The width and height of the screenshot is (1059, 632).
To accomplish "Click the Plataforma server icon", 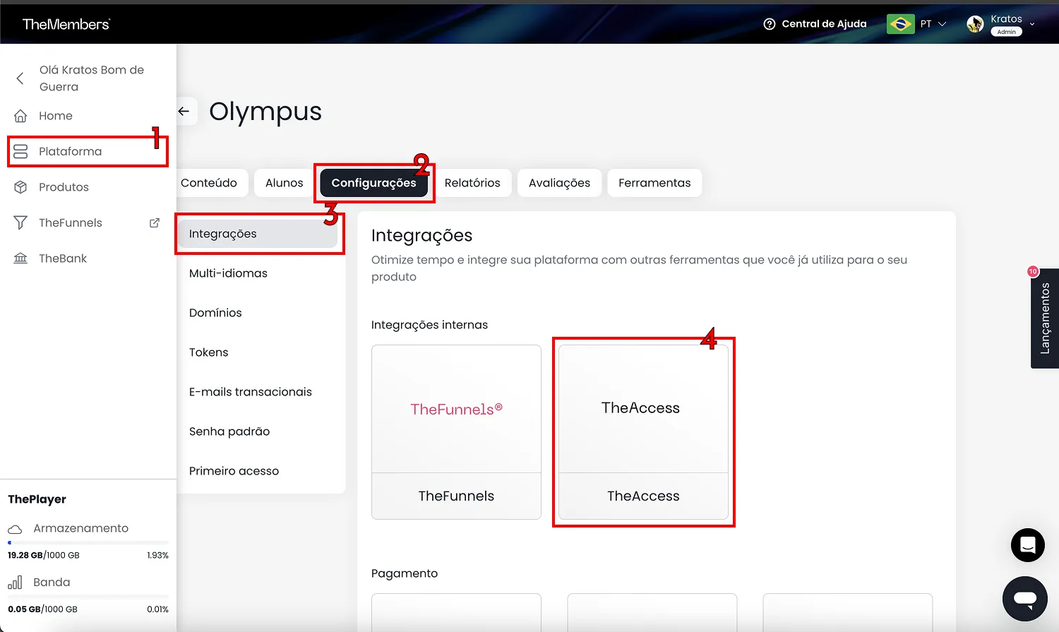I will (20, 152).
